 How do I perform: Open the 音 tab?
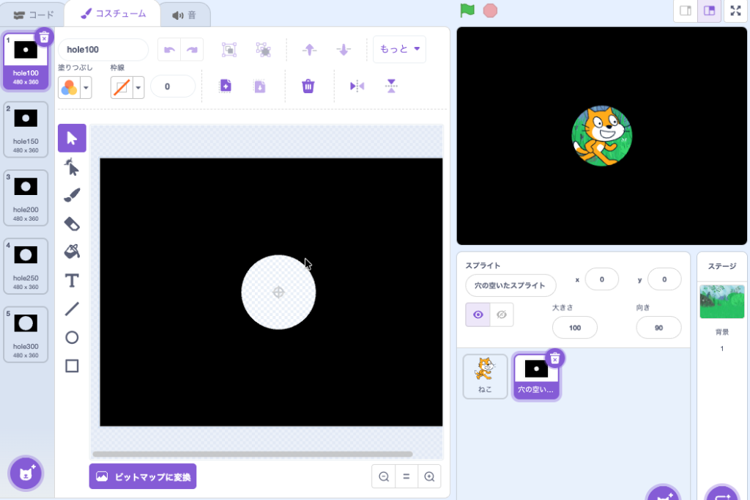(184, 14)
